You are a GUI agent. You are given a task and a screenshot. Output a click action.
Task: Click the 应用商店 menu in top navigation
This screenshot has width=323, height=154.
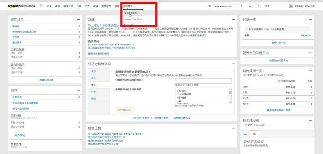point(128,6)
